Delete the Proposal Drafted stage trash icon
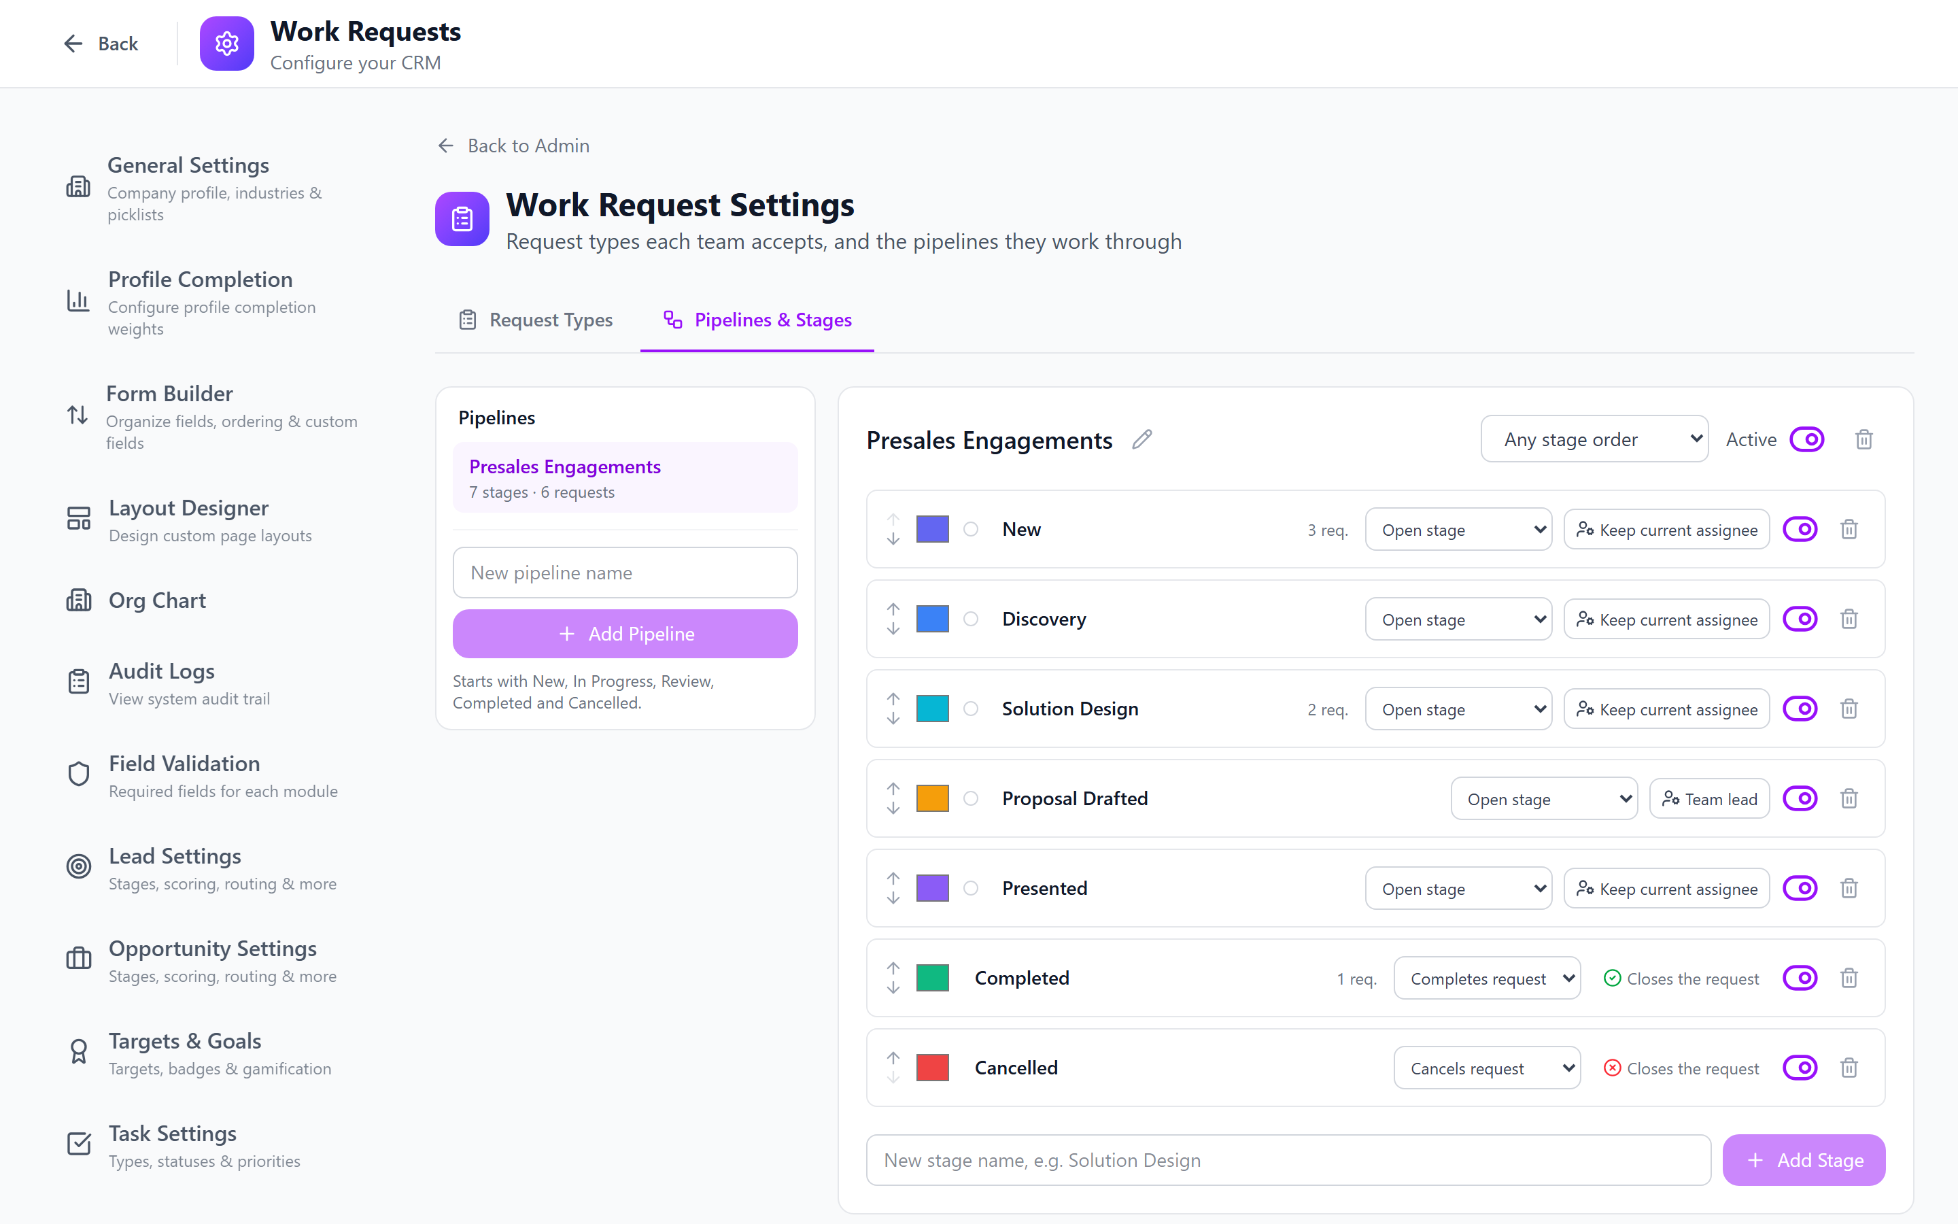This screenshot has width=1958, height=1224. click(1849, 799)
